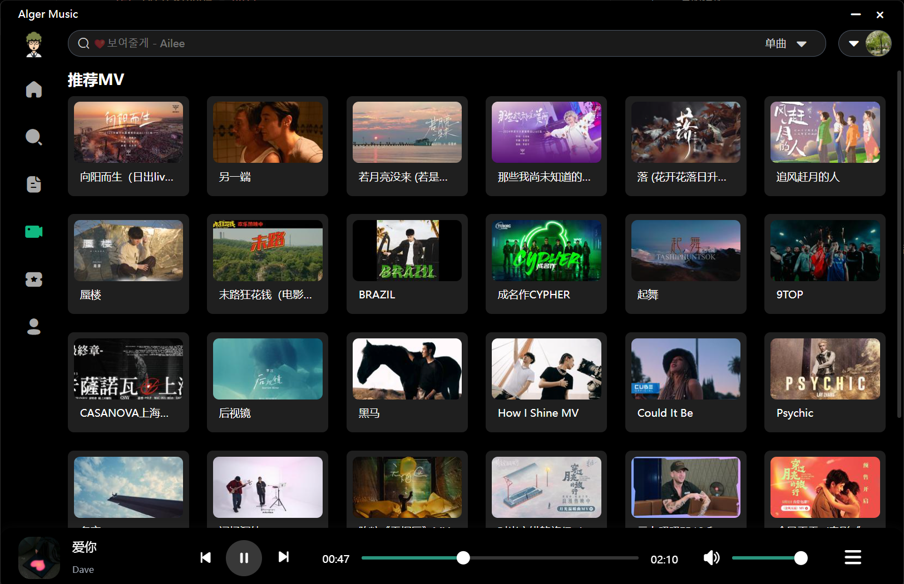904x584 pixels.
Task: Click the song progress slider handle
Action: 463,558
